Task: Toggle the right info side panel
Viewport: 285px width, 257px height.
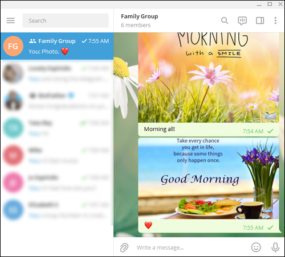Action: (260, 20)
